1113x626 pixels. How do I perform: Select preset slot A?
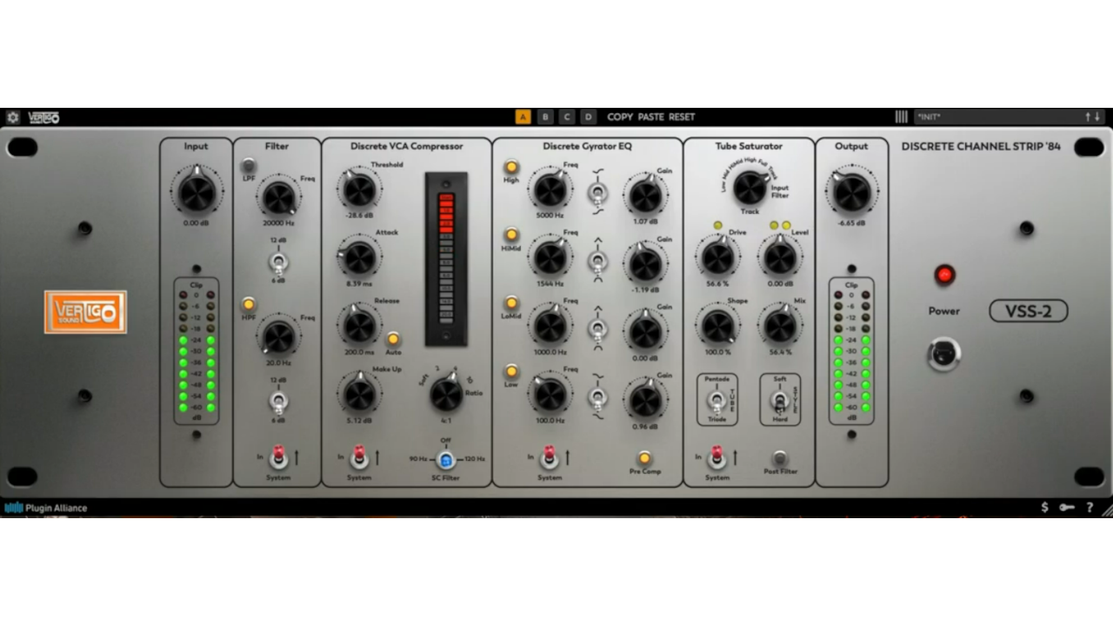[x=523, y=117]
